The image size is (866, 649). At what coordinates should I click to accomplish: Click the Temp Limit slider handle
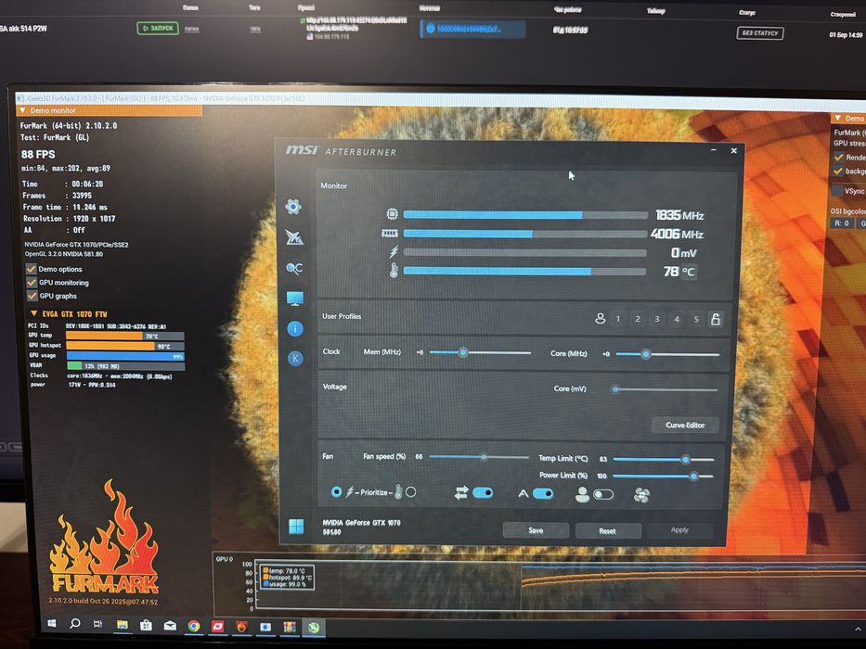tap(685, 459)
